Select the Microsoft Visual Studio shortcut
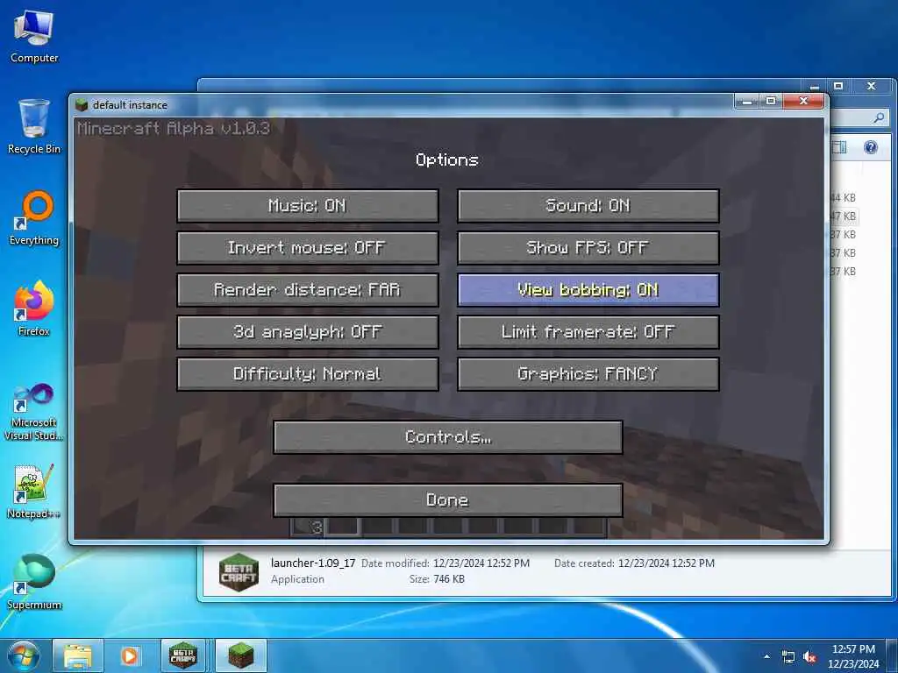The image size is (898, 673). [x=34, y=412]
